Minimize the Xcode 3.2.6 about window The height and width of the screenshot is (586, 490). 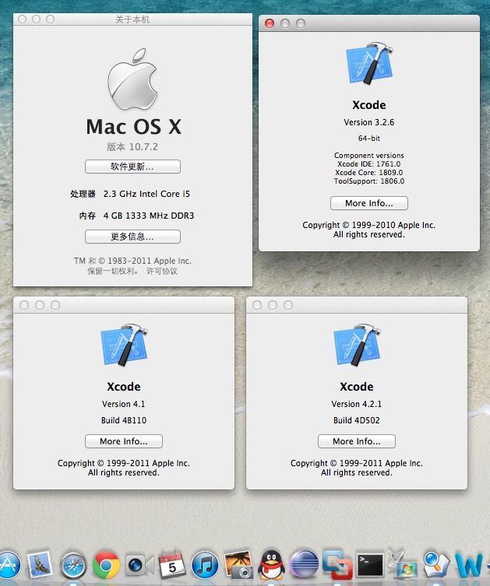[x=285, y=23]
